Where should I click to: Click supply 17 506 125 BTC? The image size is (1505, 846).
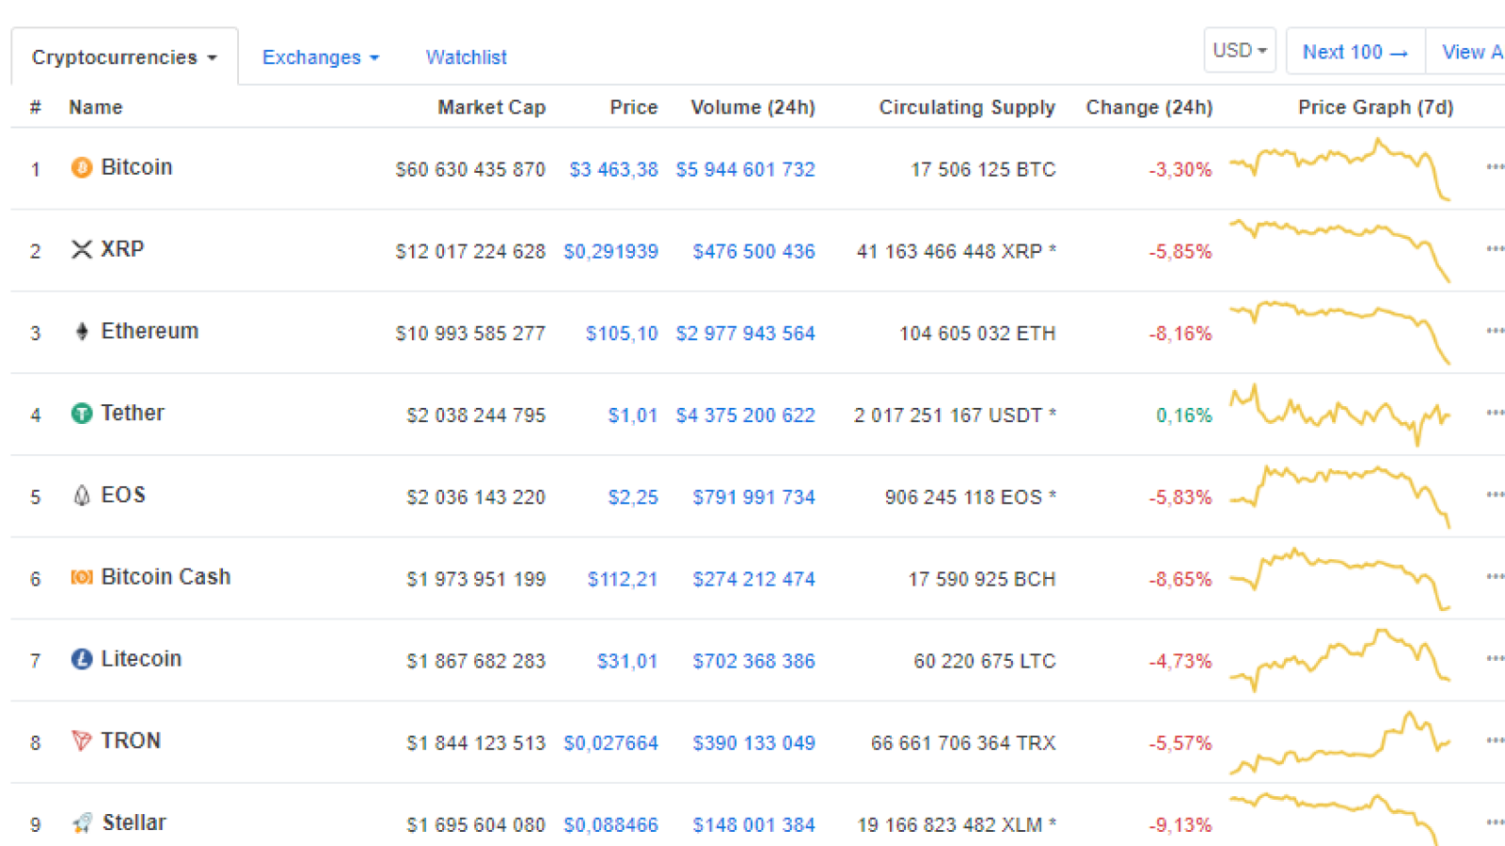[983, 169]
